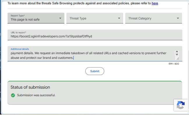The height and width of the screenshot is (115, 189).
Task: Click the 599 / 800 character counter
Action: coord(174,64)
